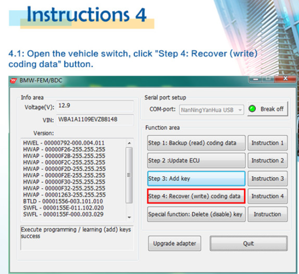The width and height of the screenshot is (299, 274).
Task: Select HWAP - 00000F2D-255.255.255 line
Action: [64, 169]
